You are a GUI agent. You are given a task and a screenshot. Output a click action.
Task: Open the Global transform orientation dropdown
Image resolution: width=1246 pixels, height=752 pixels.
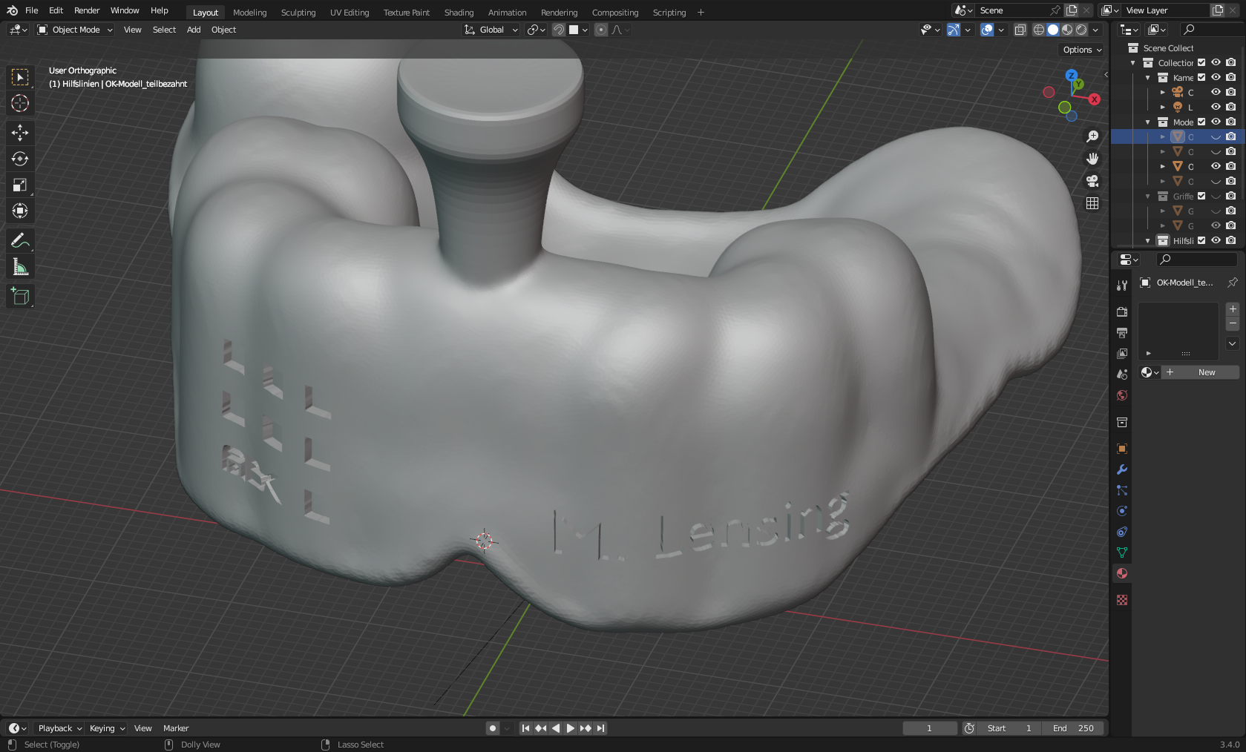click(491, 30)
